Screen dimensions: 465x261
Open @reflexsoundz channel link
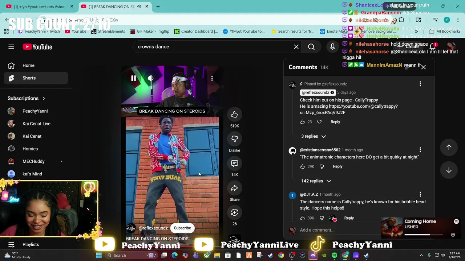pyautogui.click(x=153, y=228)
